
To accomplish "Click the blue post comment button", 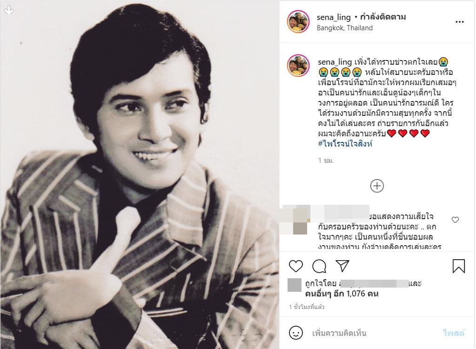I will [454, 333].
